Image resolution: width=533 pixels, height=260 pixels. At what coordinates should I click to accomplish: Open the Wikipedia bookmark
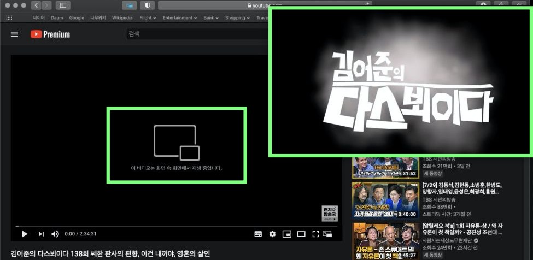[x=122, y=17]
